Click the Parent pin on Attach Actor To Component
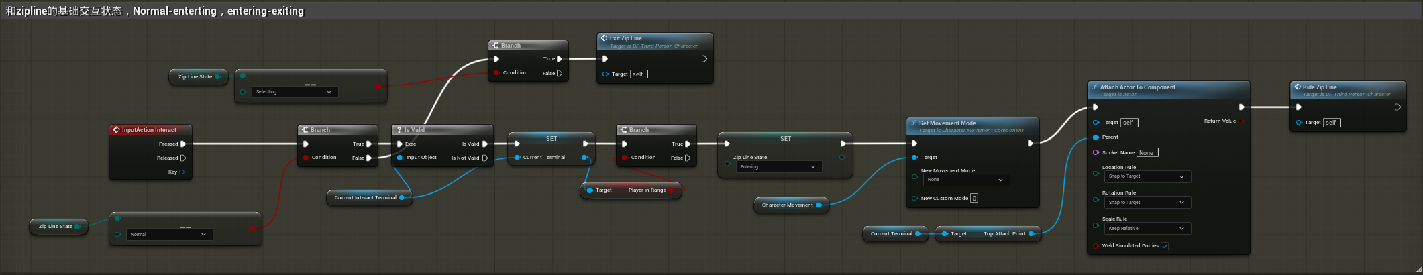 pos(1096,137)
